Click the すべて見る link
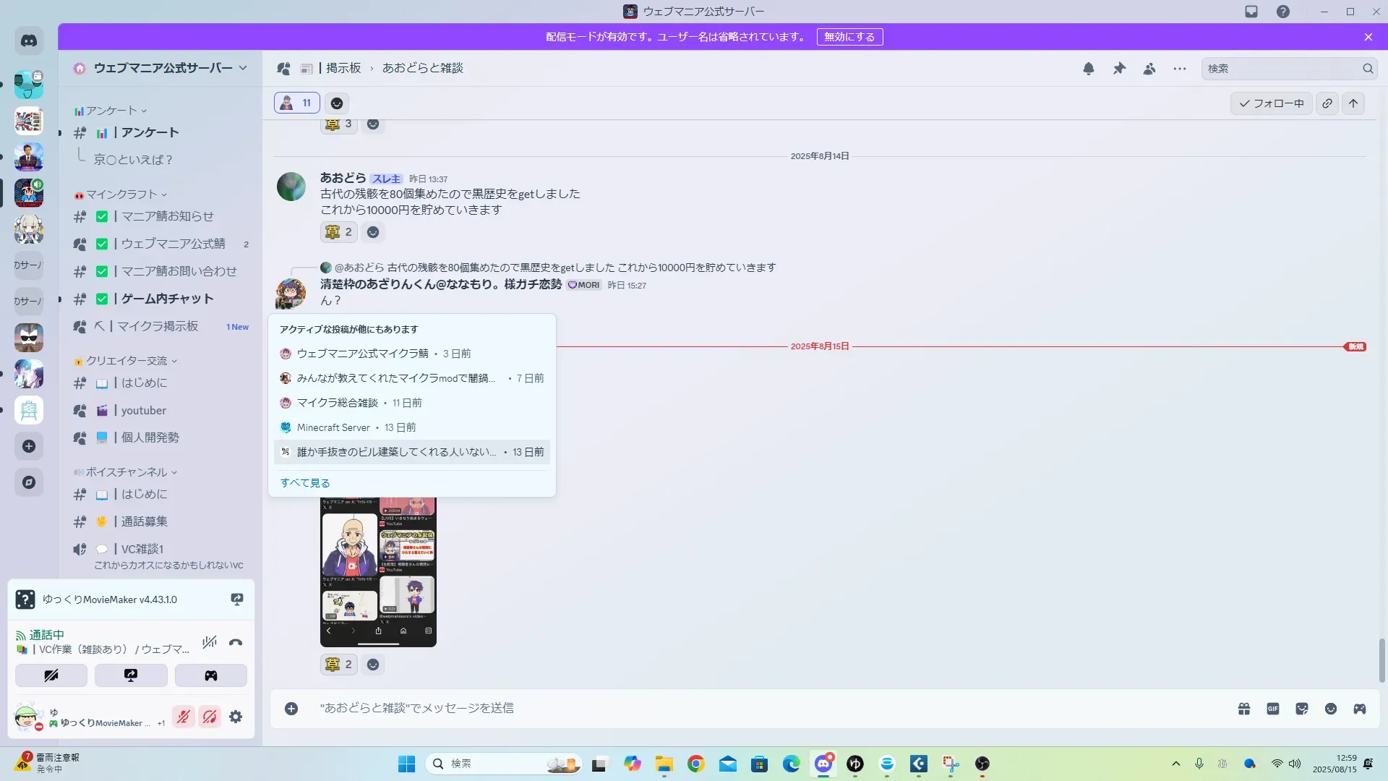This screenshot has width=1388, height=781. pyautogui.click(x=304, y=483)
